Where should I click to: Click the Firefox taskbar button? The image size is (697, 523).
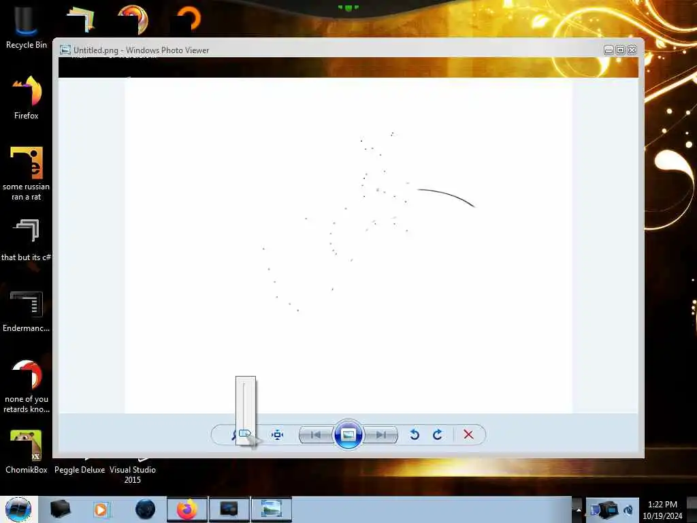[187, 509]
